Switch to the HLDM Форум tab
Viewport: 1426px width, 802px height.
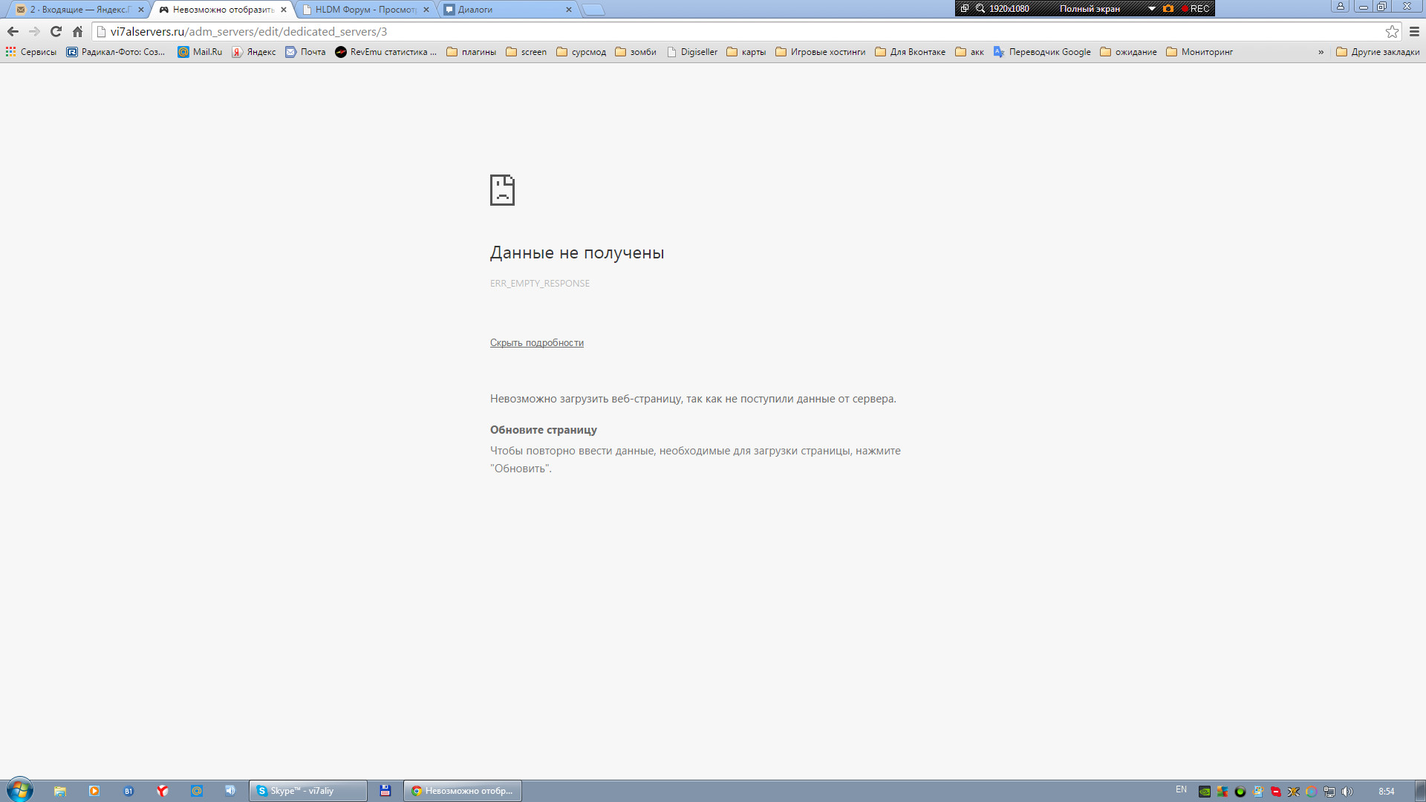365,10
